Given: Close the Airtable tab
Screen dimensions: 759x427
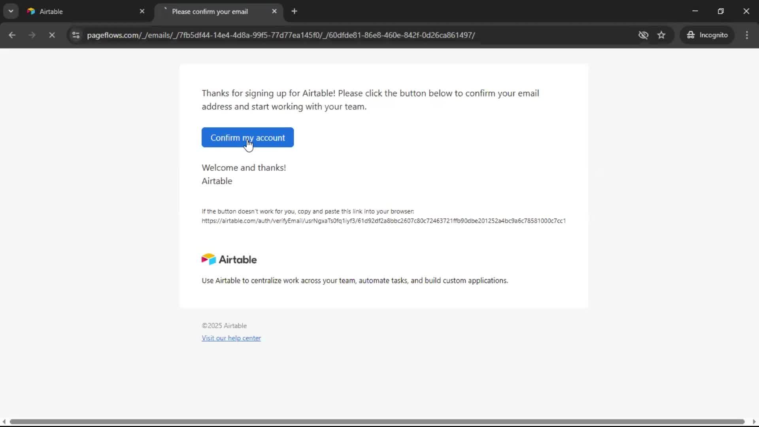Looking at the screenshot, I should tap(142, 11).
